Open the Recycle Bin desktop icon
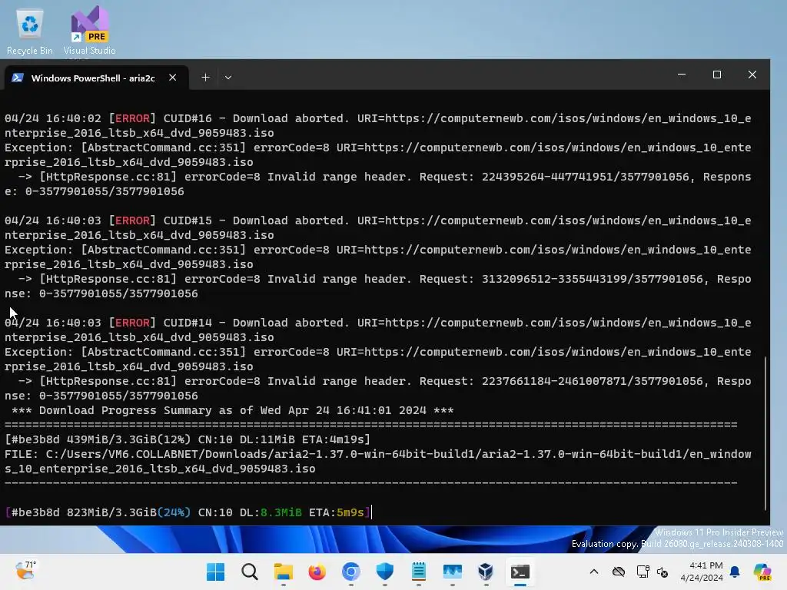 30,31
